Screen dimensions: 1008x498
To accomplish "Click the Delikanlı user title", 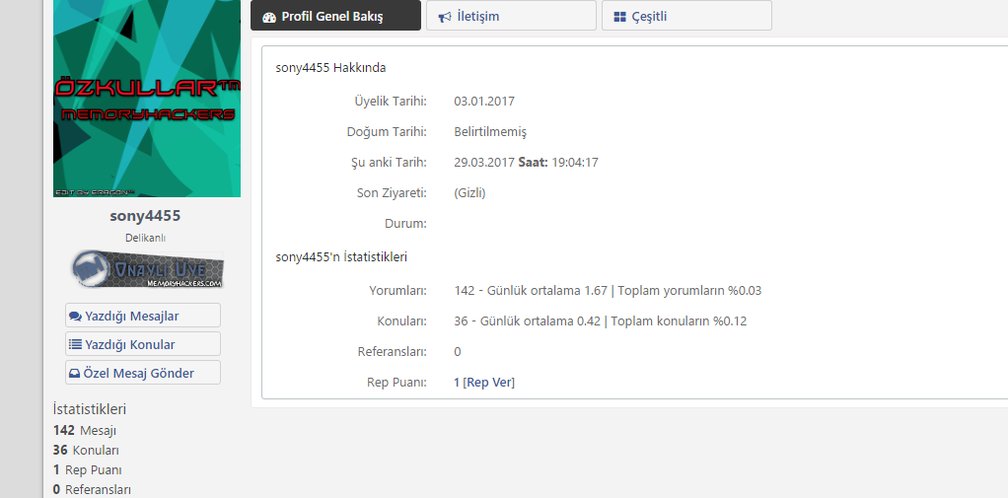I will click(x=145, y=238).
